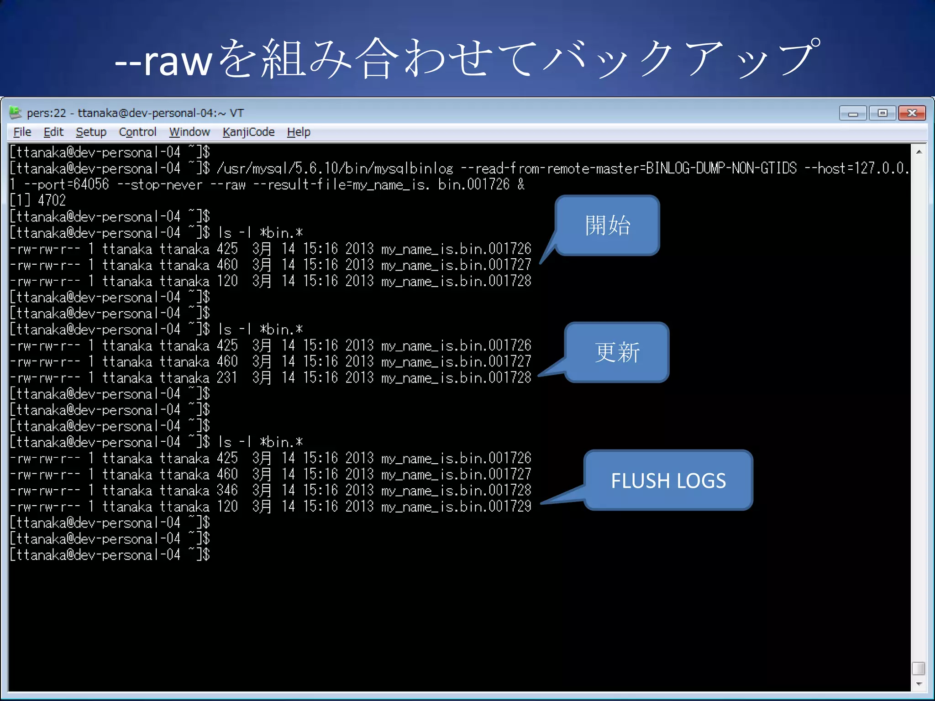This screenshot has width=935, height=701.
Task: Click the window title text 'pers:22 - ttanaka@dev-personal-04:~ VT'
Action: coord(136,113)
